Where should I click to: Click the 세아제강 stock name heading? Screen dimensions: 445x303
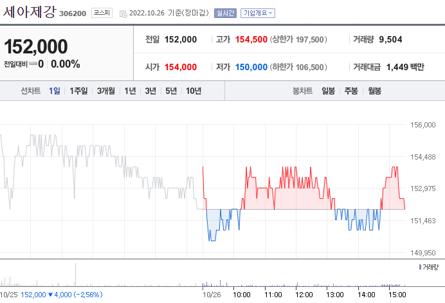click(29, 12)
